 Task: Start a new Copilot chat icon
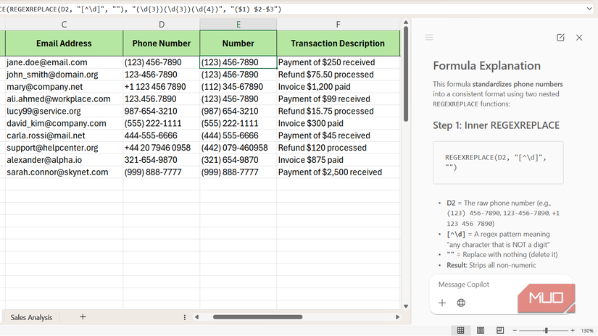click(560, 38)
